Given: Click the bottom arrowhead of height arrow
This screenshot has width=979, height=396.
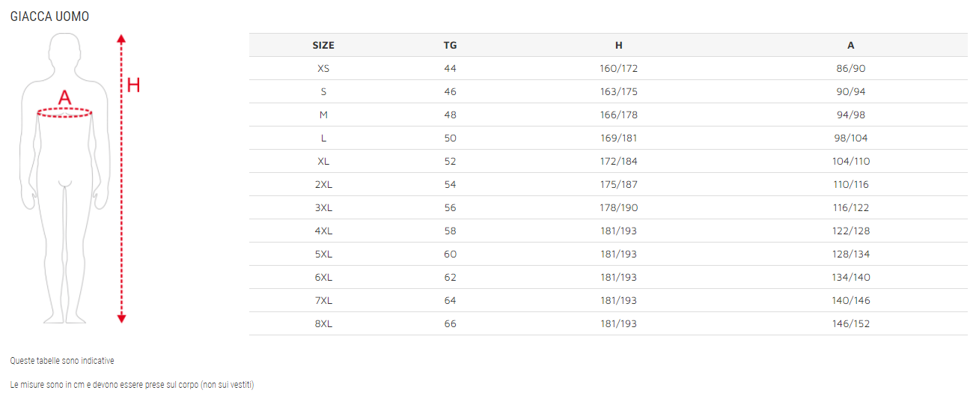Looking at the screenshot, I should (122, 319).
